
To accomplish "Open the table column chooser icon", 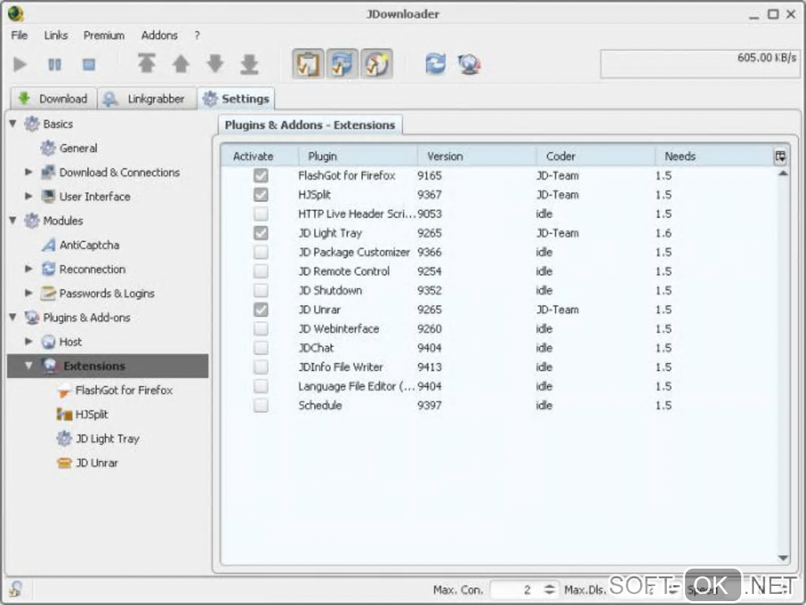I will click(x=780, y=157).
